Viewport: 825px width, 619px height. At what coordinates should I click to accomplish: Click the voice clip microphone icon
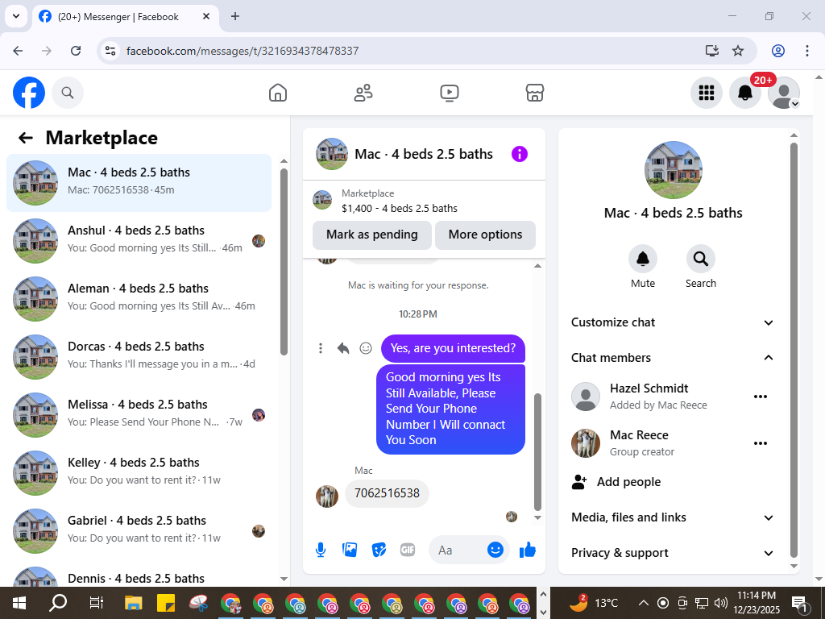pos(321,550)
